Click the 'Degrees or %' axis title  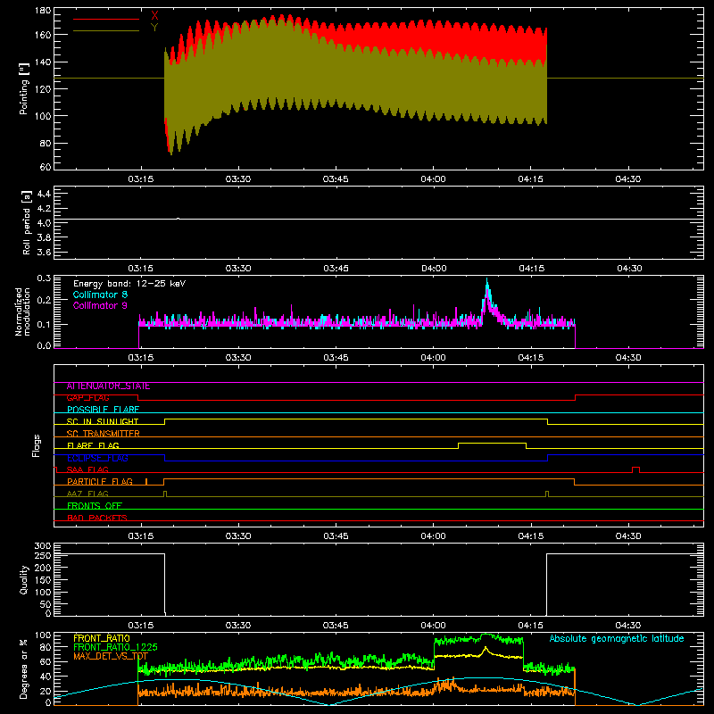click(x=24, y=668)
